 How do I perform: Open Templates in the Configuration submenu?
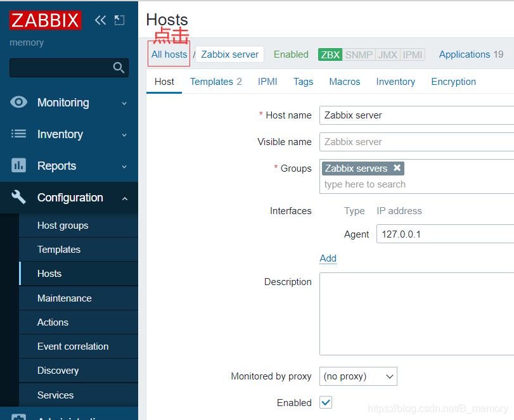(79, 250)
